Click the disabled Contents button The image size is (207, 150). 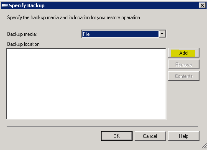184,76
